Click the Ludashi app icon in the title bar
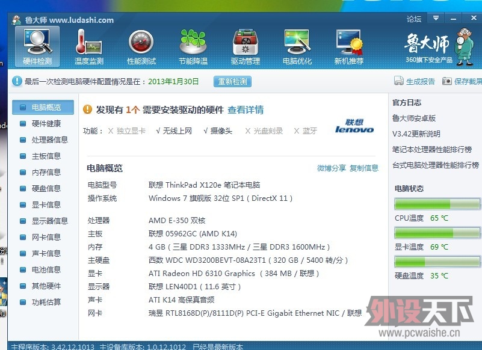This screenshot has width=482, height=350. (16, 20)
